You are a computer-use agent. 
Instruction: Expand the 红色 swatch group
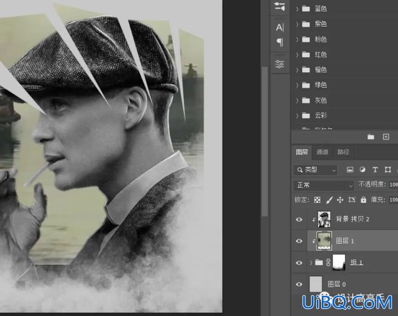tap(297, 55)
